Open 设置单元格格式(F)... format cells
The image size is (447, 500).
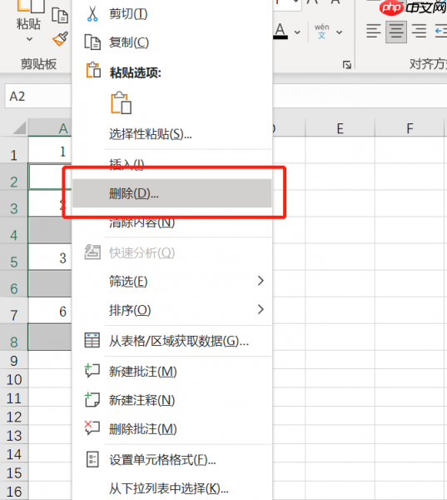pyautogui.click(x=172, y=460)
